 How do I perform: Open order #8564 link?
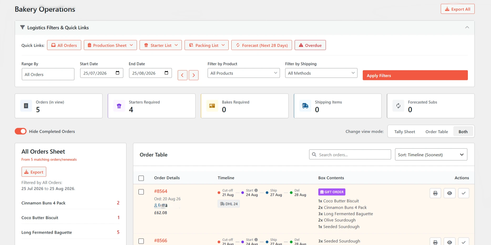click(161, 191)
